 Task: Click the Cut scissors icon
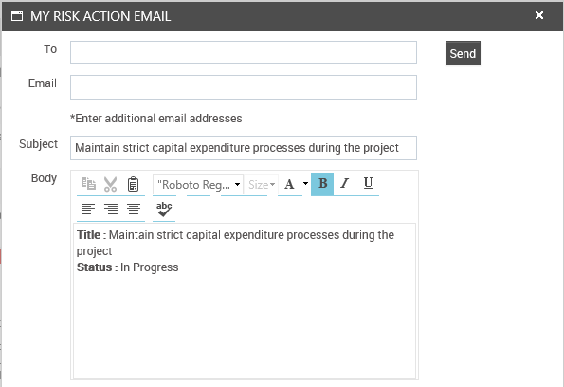pos(110,184)
